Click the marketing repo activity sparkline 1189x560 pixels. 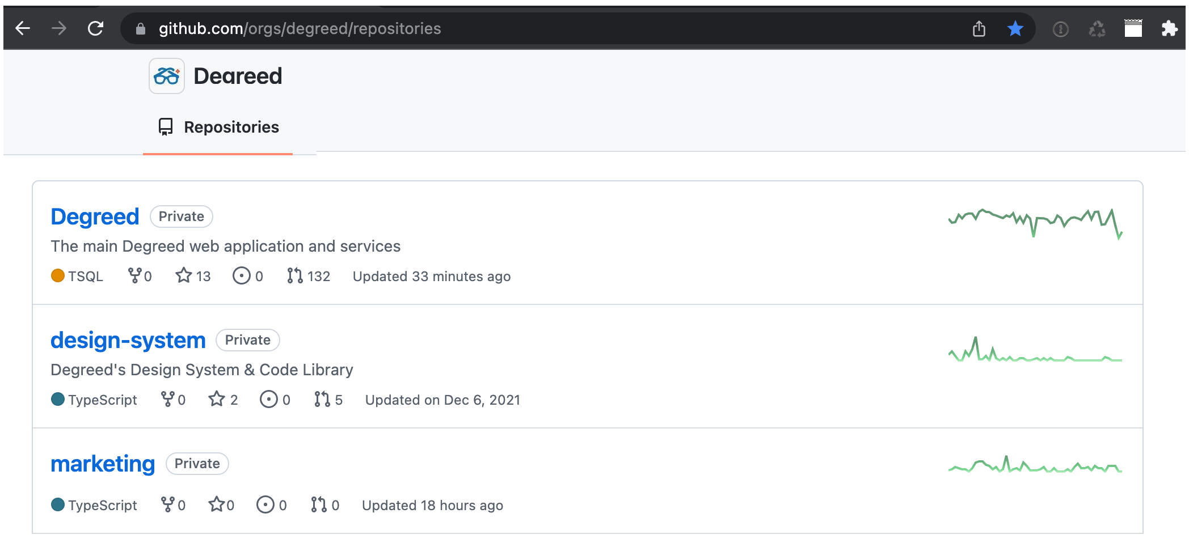1035,465
